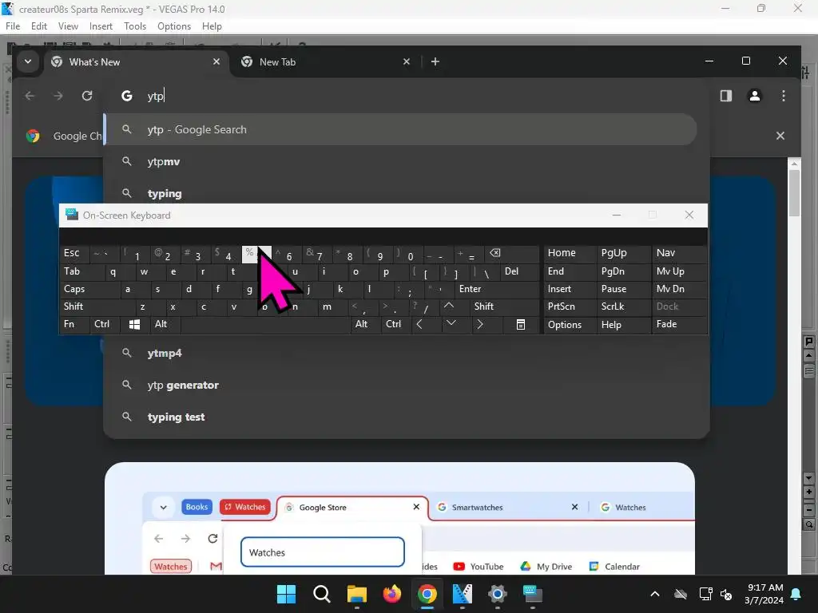Open Firefox from taskbar
The image size is (818, 613).
coord(391,594)
